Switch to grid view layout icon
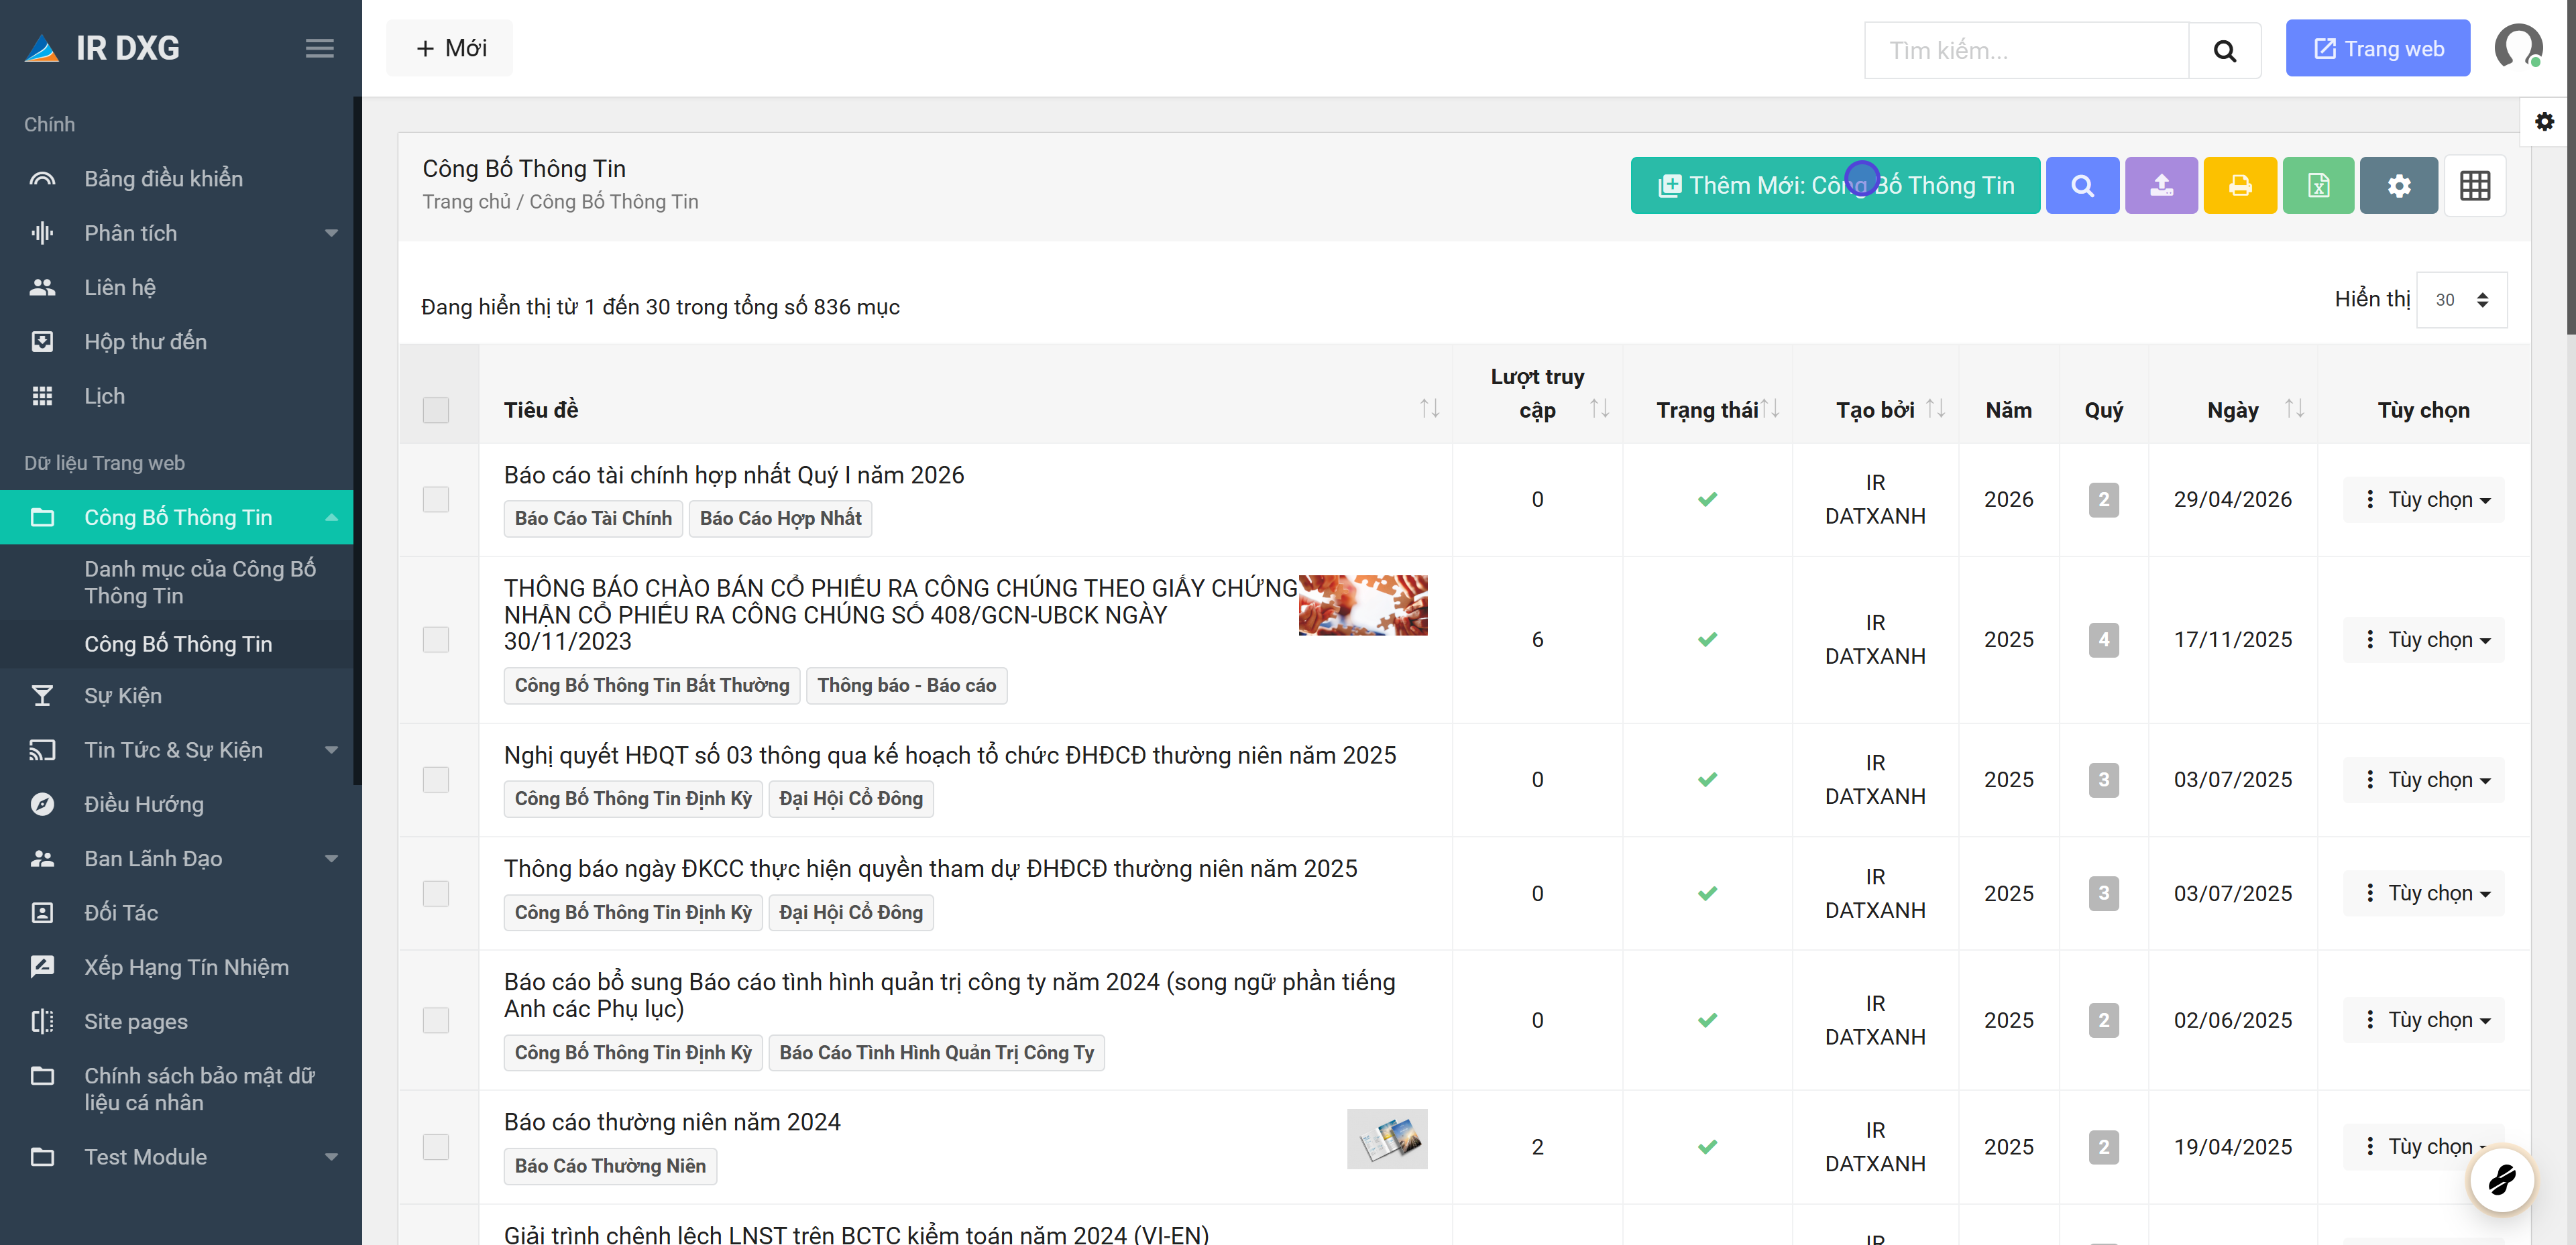This screenshot has width=2576, height=1245. (2475, 185)
